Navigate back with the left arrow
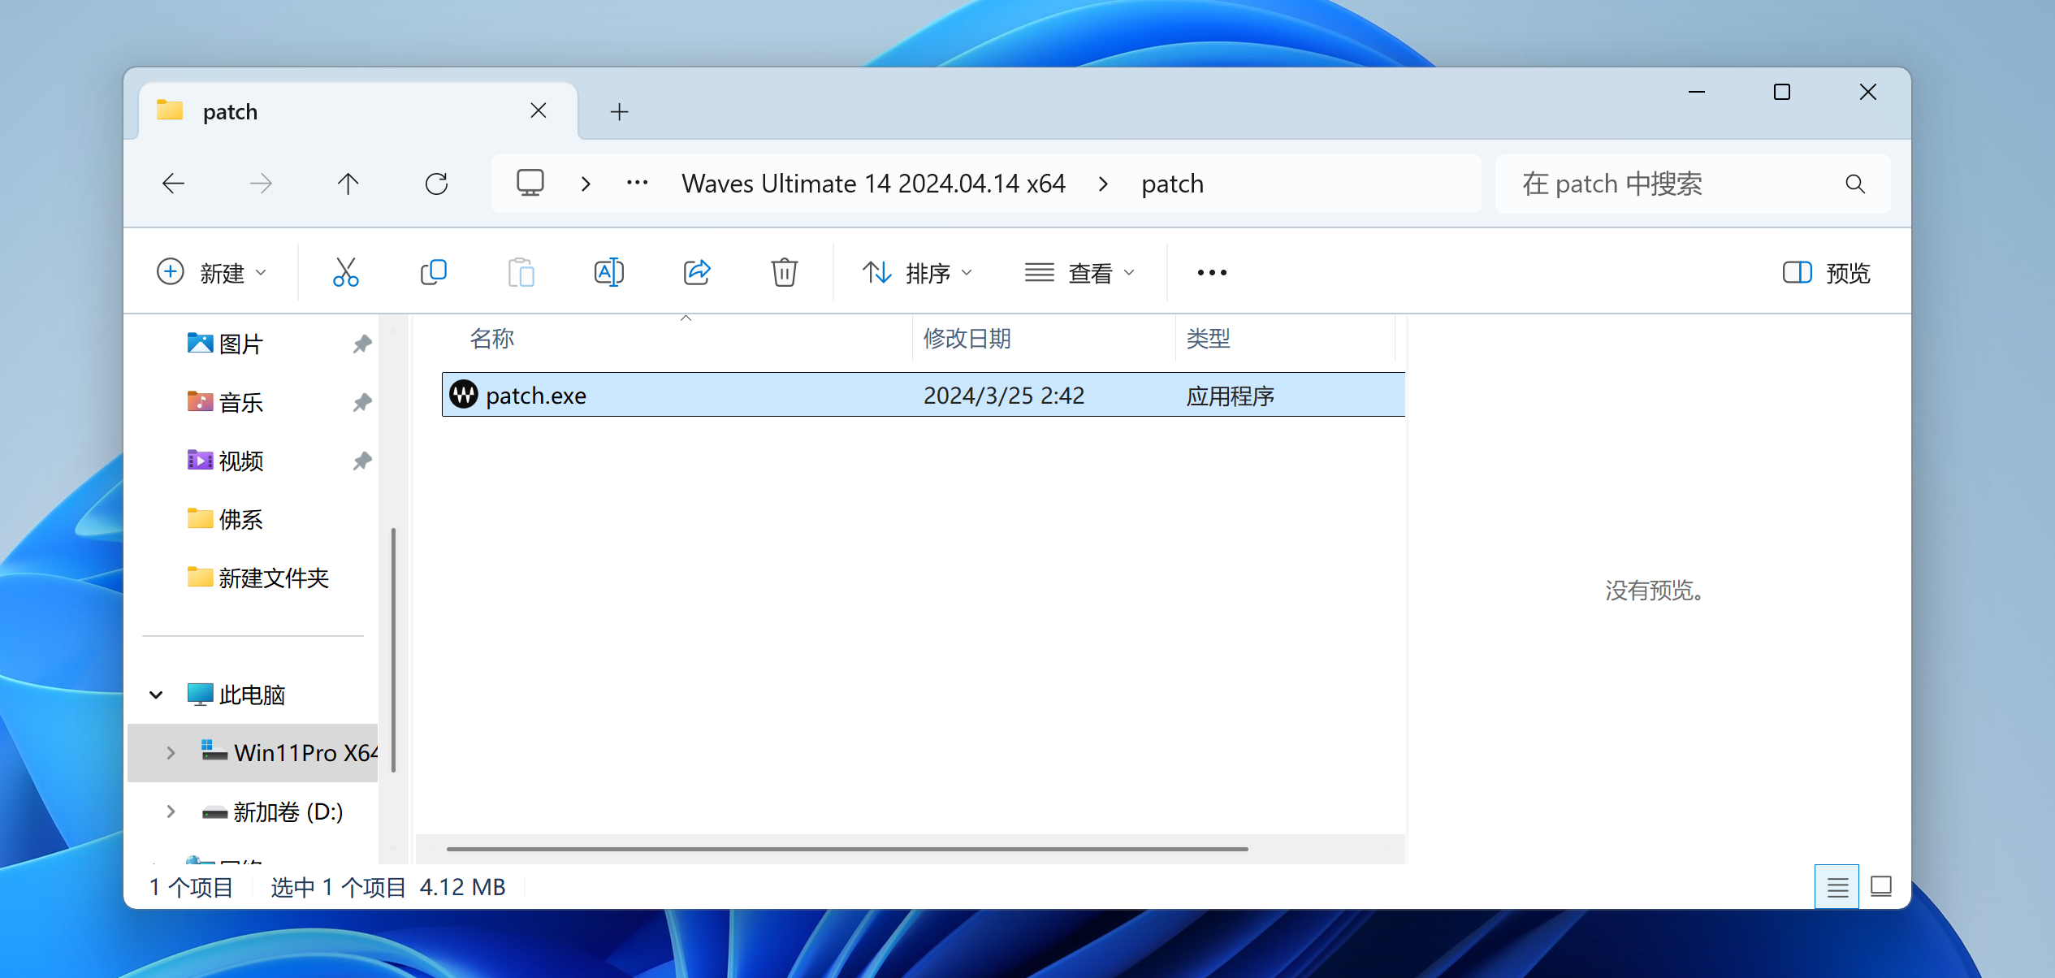This screenshot has height=978, width=2055. pyautogui.click(x=174, y=184)
